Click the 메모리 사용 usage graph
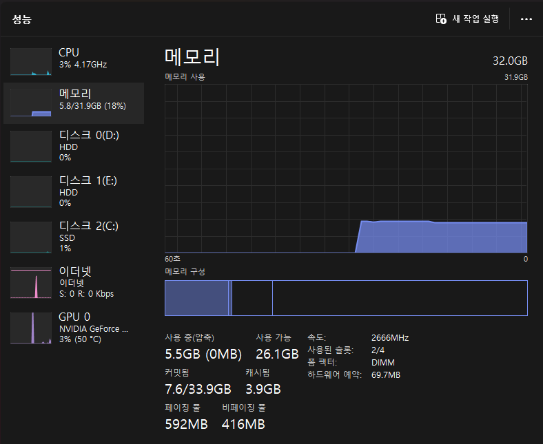Screen dimensions: 543x444 point(346,168)
